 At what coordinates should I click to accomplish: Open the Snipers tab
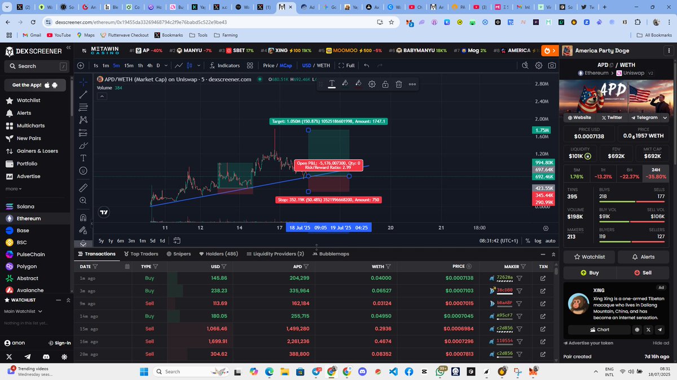(x=179, y=254)
